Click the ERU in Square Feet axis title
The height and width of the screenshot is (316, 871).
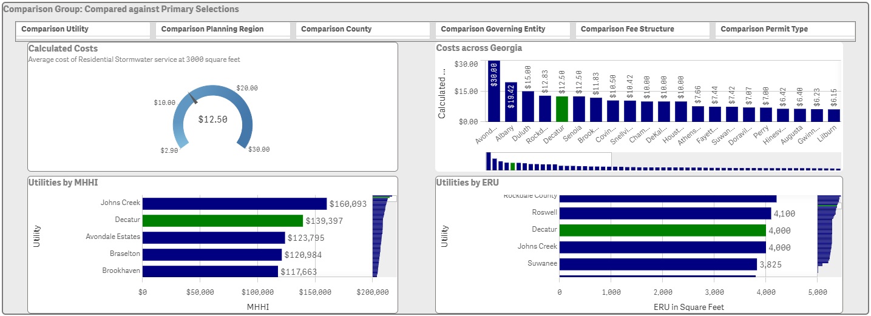tap(688, 307)
